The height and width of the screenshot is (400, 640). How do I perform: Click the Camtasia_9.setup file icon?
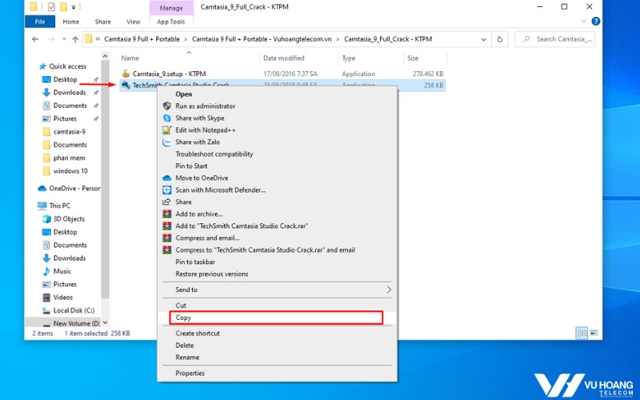click(x=126, y=74)
